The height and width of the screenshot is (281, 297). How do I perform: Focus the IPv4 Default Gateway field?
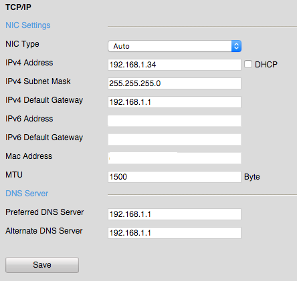tap(175, 102)
